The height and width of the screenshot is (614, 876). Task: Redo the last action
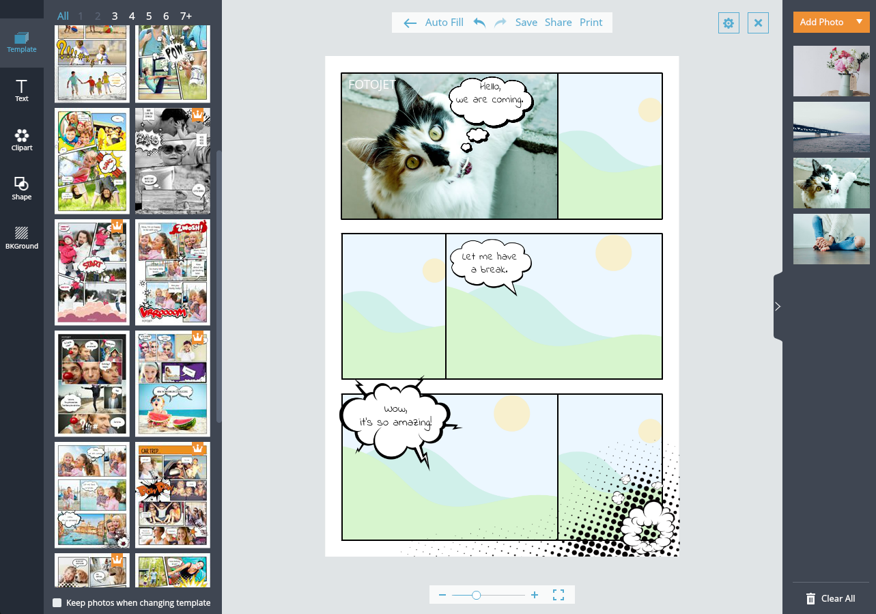500,23
